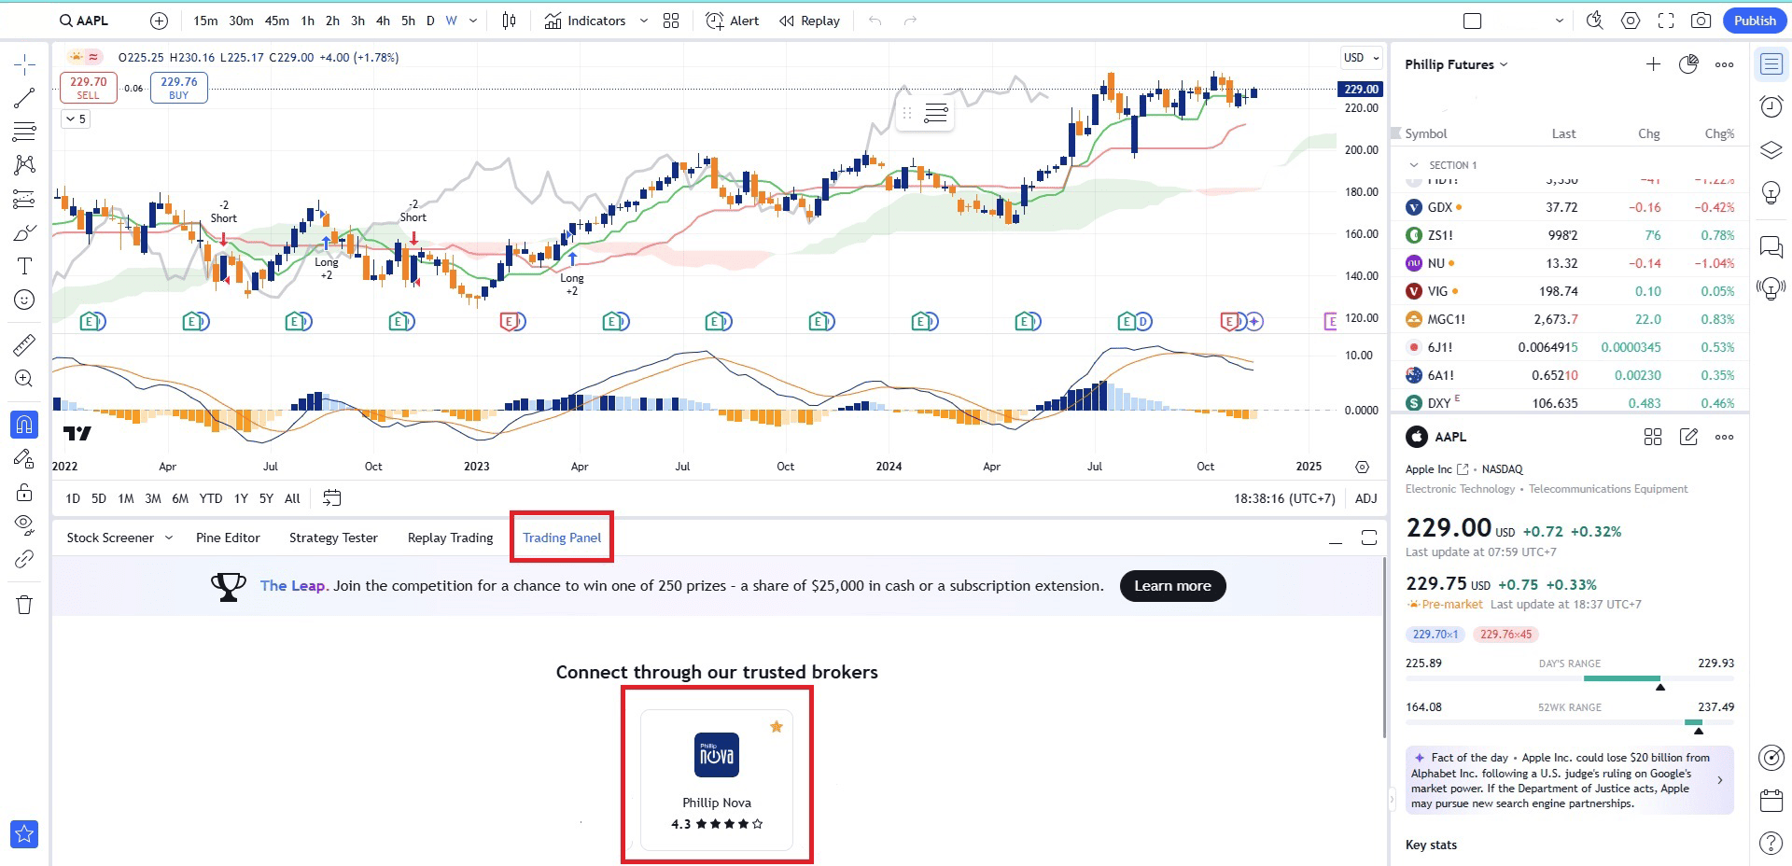Open the Pine Editor tab
The width and height of the screenshot is (1792, 866).
point(228,538)
